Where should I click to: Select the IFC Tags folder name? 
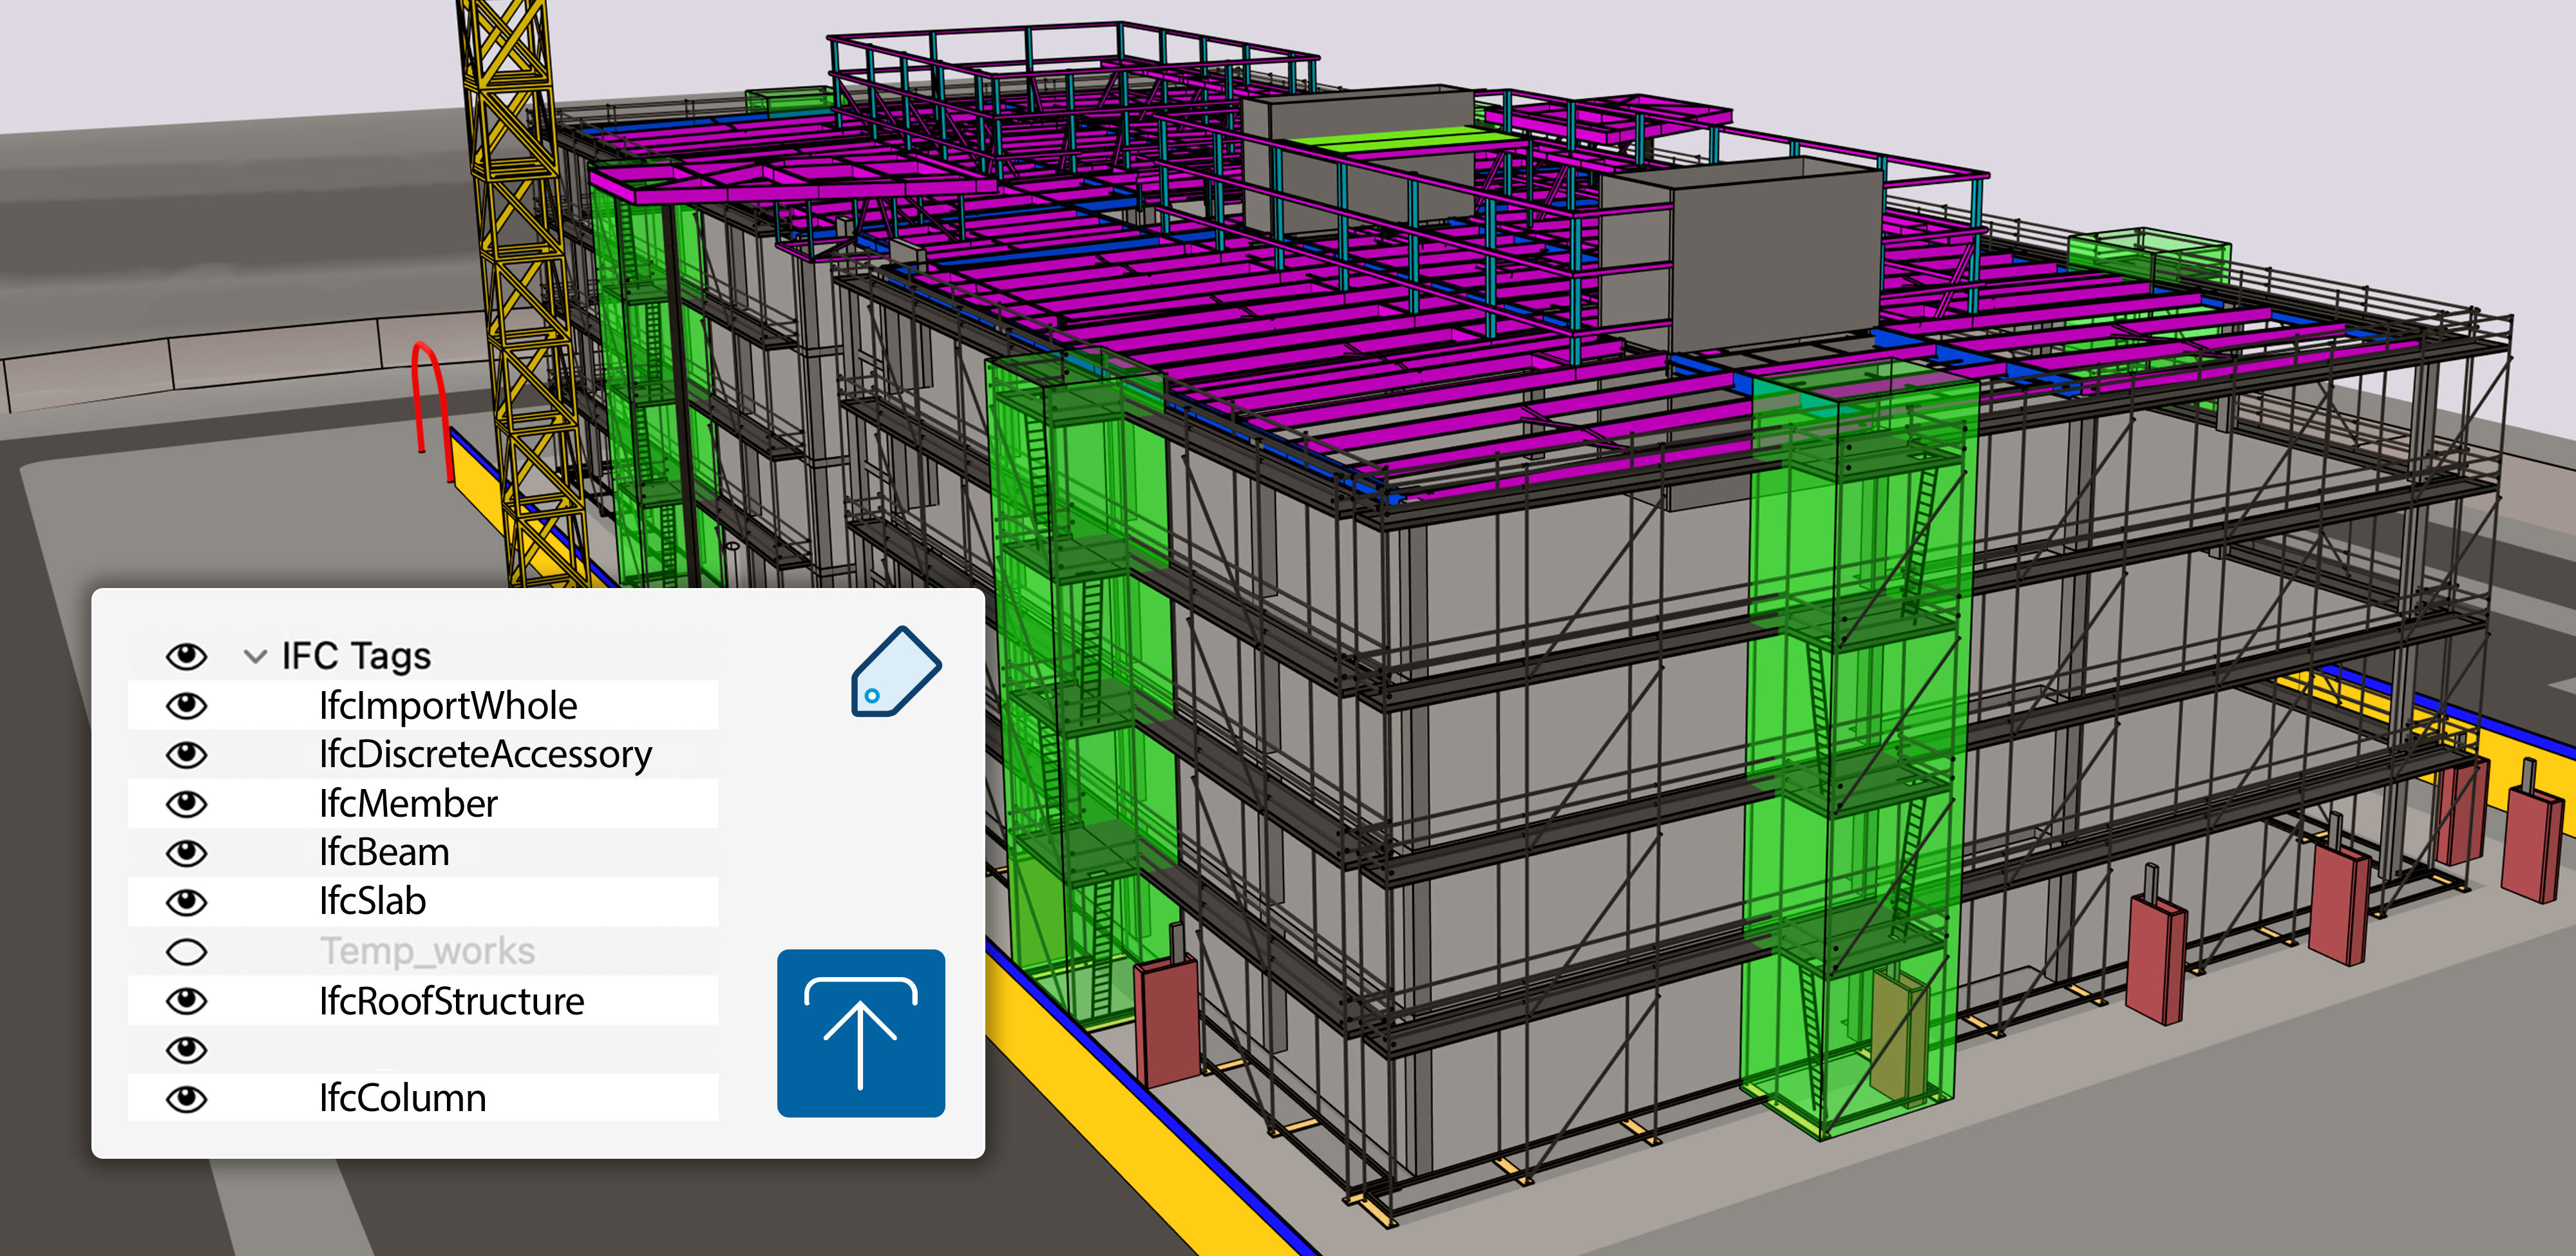point(356,656)
